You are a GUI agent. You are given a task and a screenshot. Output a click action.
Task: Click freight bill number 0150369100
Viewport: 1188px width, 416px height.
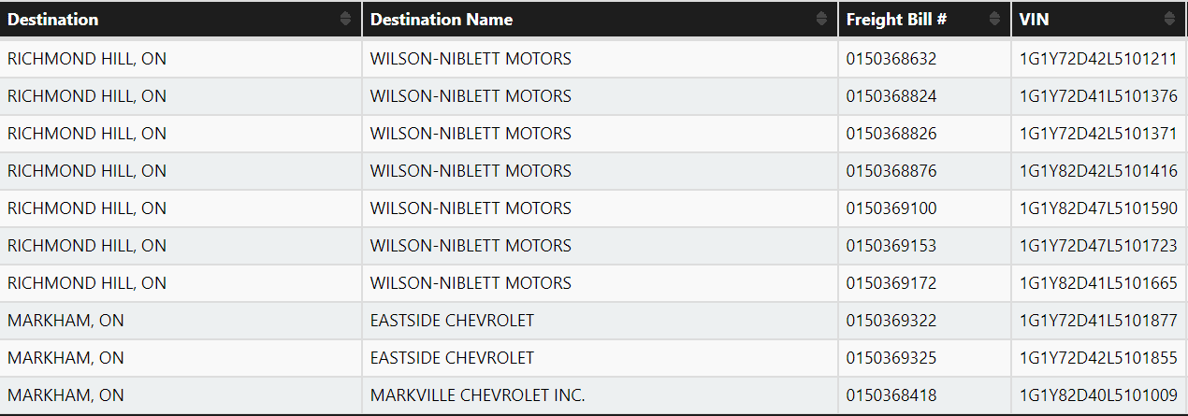pos(891,208)
